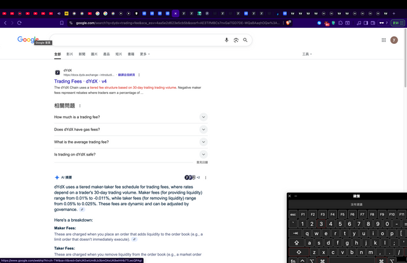Bookmark this page from address bar
Screen dimensions: 407x263
62,23
